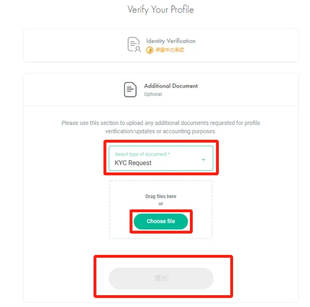Expand the document type dropdown arrow
This screenshot has height=307, width=310.
pos(204,160)
